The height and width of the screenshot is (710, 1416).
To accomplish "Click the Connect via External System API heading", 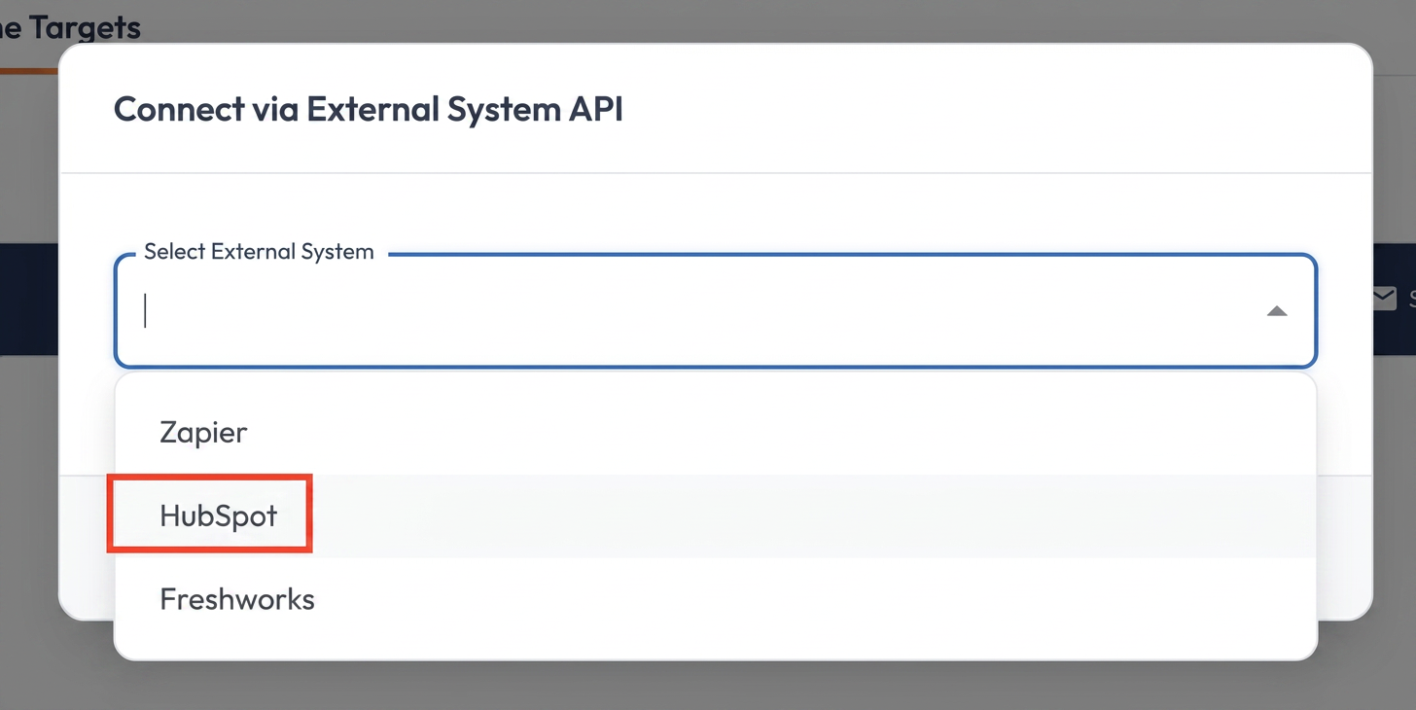I will pyautogui.click(x=369, y=109).
